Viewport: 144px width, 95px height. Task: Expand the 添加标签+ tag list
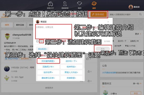(x=42, y=49)
